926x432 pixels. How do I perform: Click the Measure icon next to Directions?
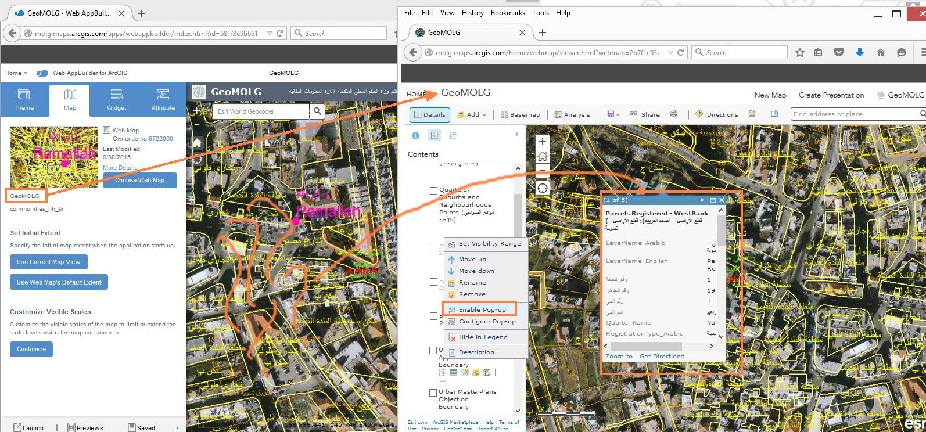(752, 114)
